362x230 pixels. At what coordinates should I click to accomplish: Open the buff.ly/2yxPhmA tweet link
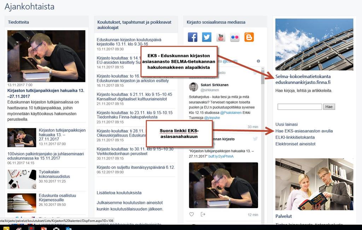coord(221,156)
